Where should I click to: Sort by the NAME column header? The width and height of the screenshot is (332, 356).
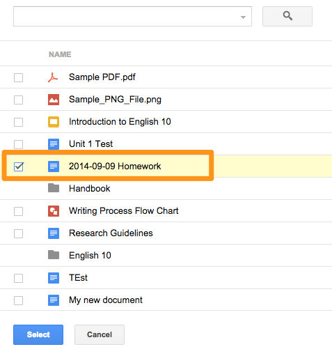[60, 54]
